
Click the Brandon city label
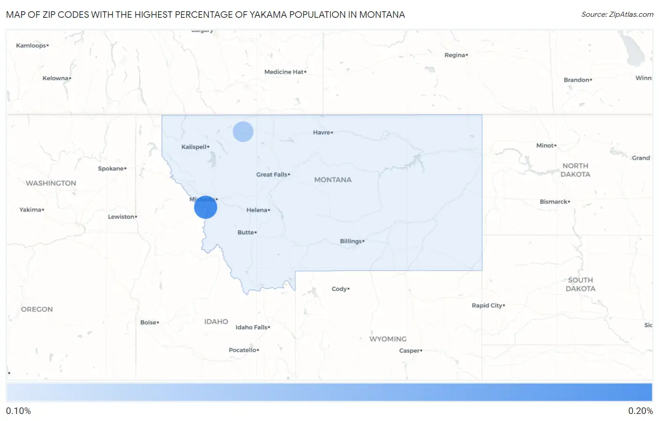[578, 80]
